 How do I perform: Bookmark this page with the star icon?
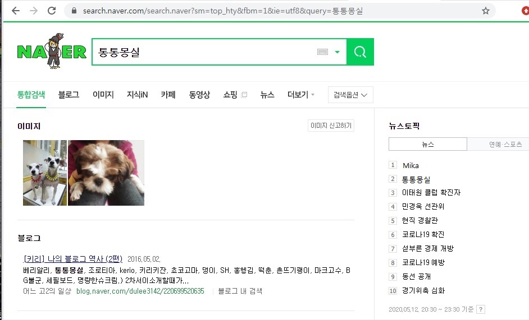pyautogui.click(x=486, y=11)
